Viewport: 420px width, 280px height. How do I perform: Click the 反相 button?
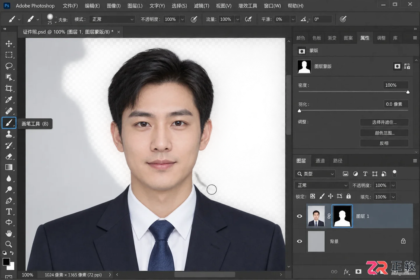(x=384, y=143)
